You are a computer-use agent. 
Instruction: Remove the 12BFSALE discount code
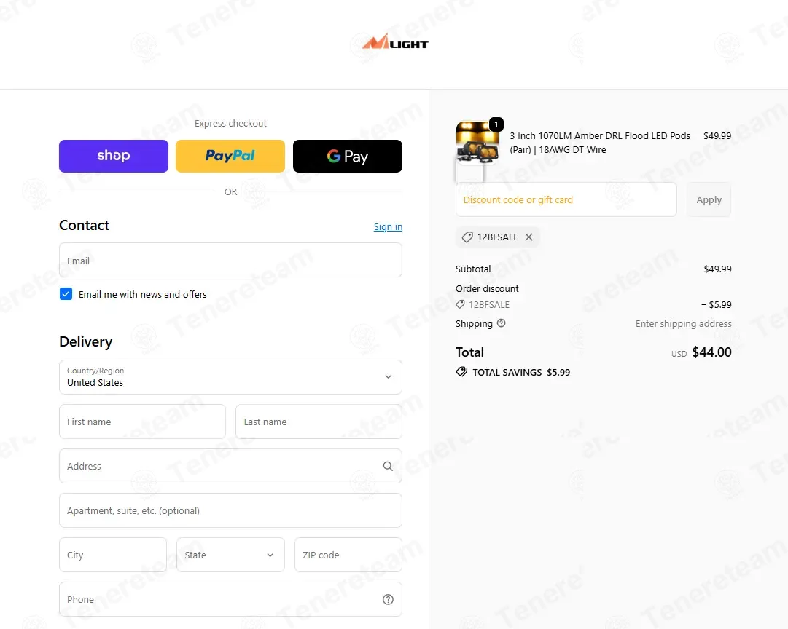(x=529, y=237)
